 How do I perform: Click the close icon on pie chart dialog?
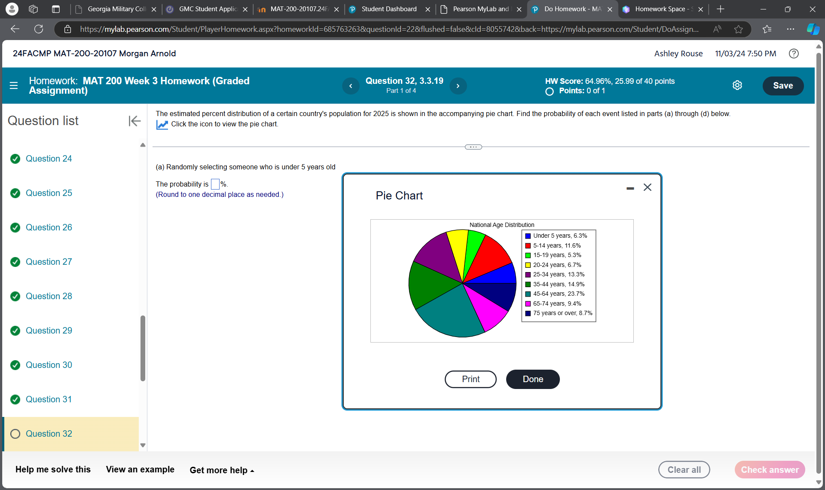click(x=647, y=187)
